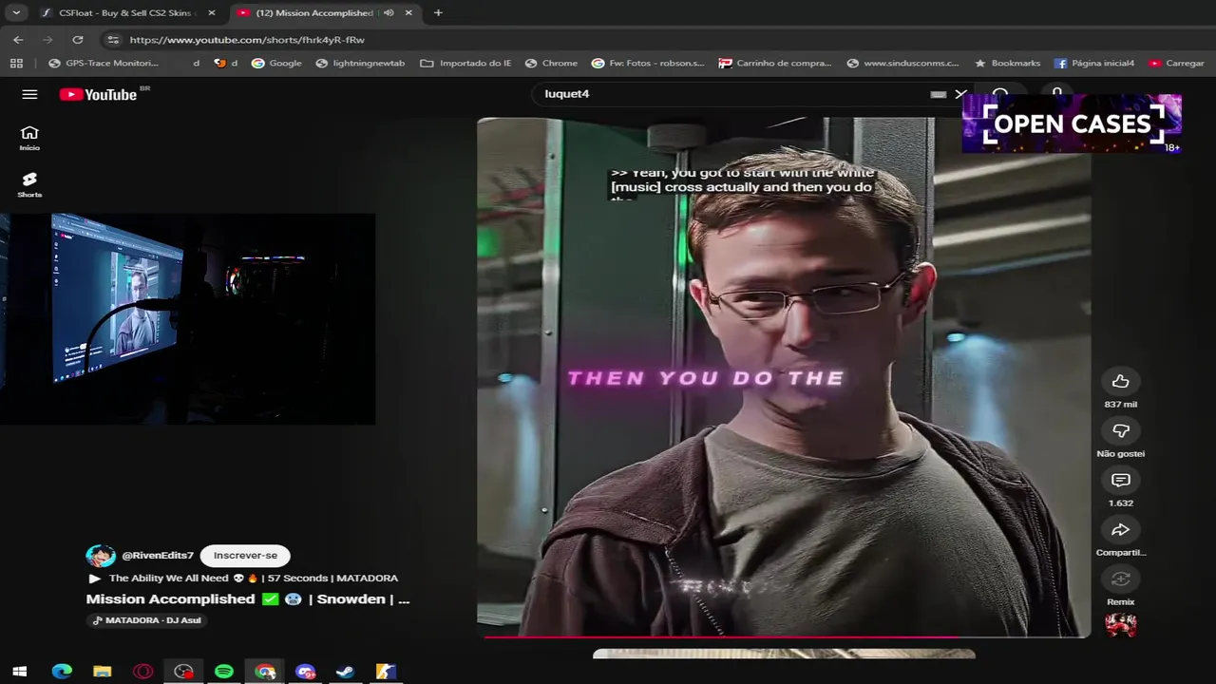1216x684 pixels.
Task: Open the Windows Start menu
Action: (x=19, y=672)
